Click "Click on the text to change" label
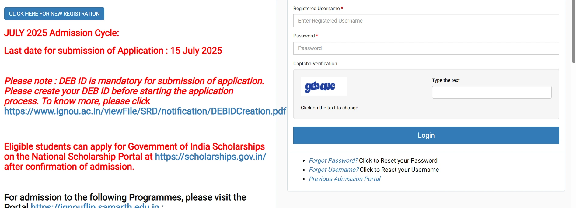 pyautogui.click(x=329, y=108)
